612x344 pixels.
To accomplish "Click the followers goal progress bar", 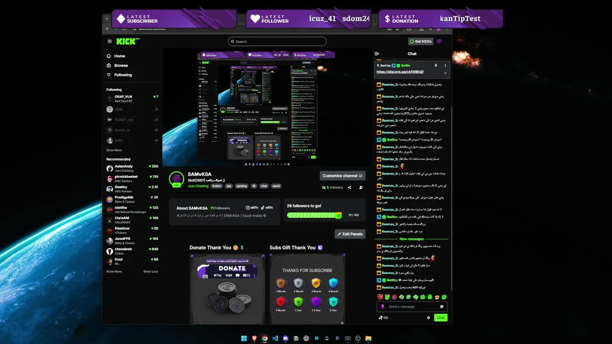I will point(315,215).
